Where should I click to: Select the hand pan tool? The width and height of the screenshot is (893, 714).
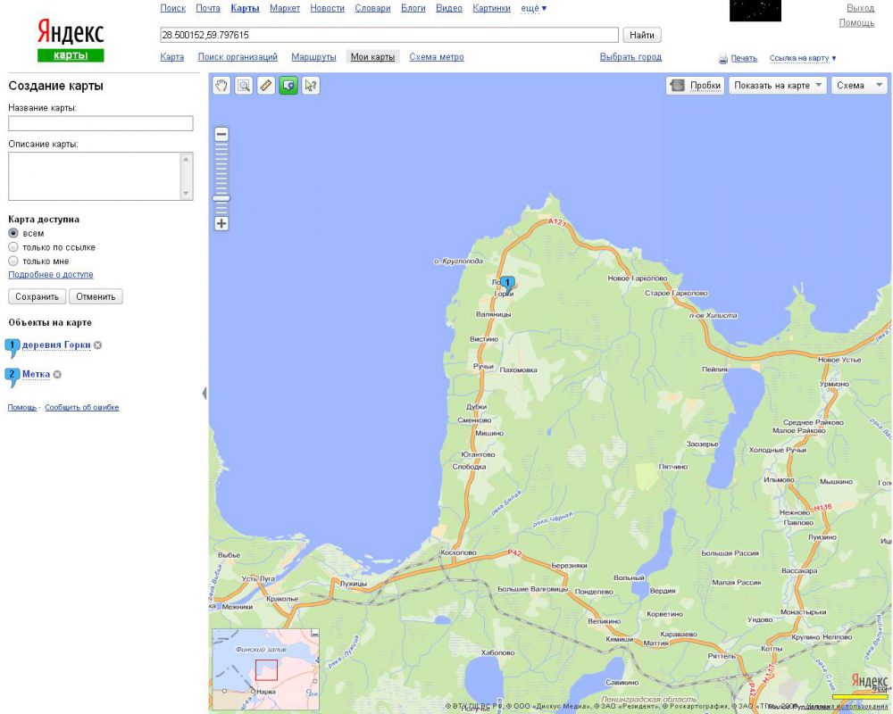[x=221, y=85]
